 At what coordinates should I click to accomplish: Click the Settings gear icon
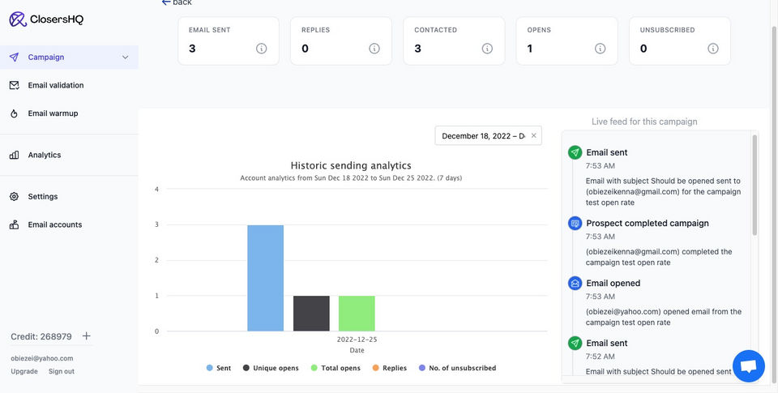[x=14, y=196]
